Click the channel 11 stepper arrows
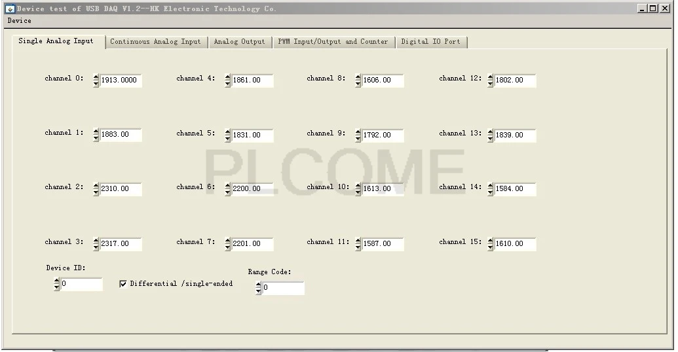This screenshot has width=678, height=352. tap(358, 243)
